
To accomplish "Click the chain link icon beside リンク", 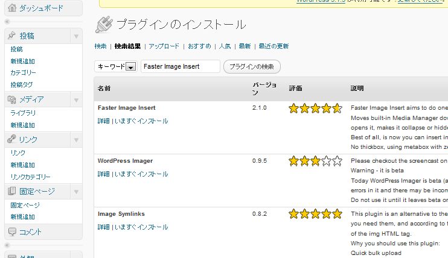I will pyautogui.click(x=11, y=139).
